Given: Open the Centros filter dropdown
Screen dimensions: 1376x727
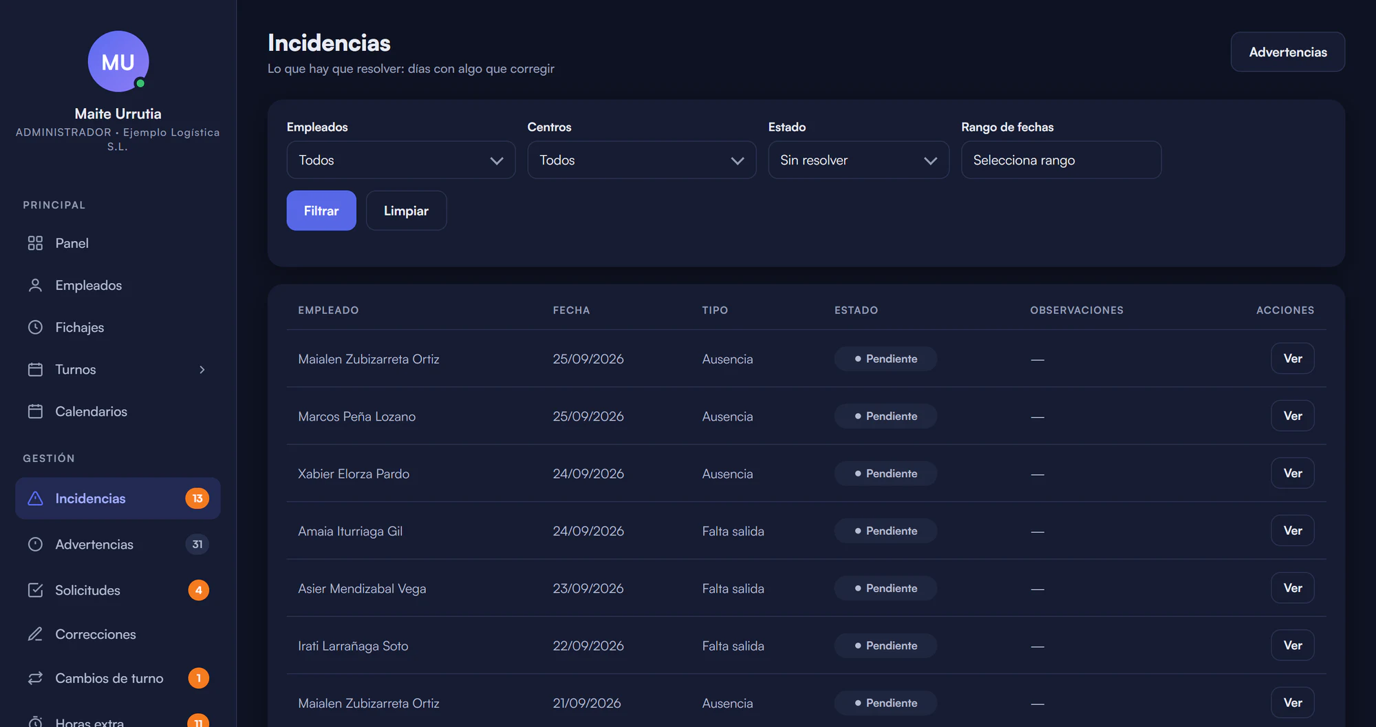Looking at the screenshot, I should 641,160.
